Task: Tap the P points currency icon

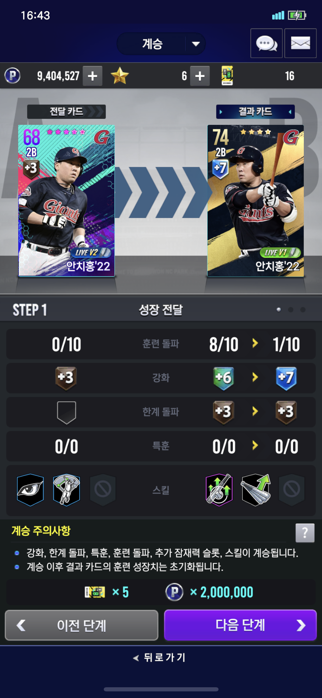Action: 12,76
